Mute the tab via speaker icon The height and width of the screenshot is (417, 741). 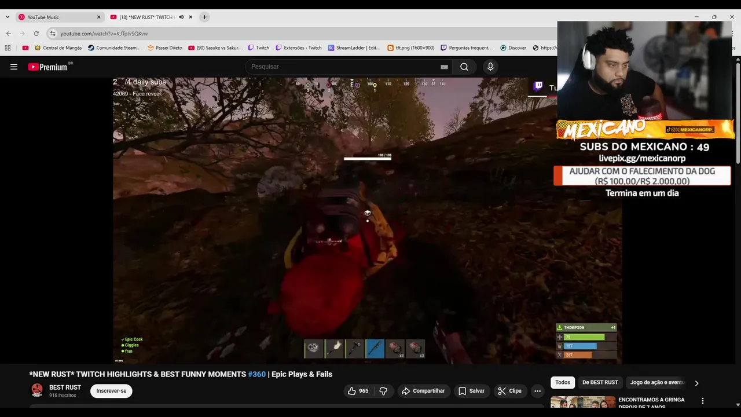(181, 17)
